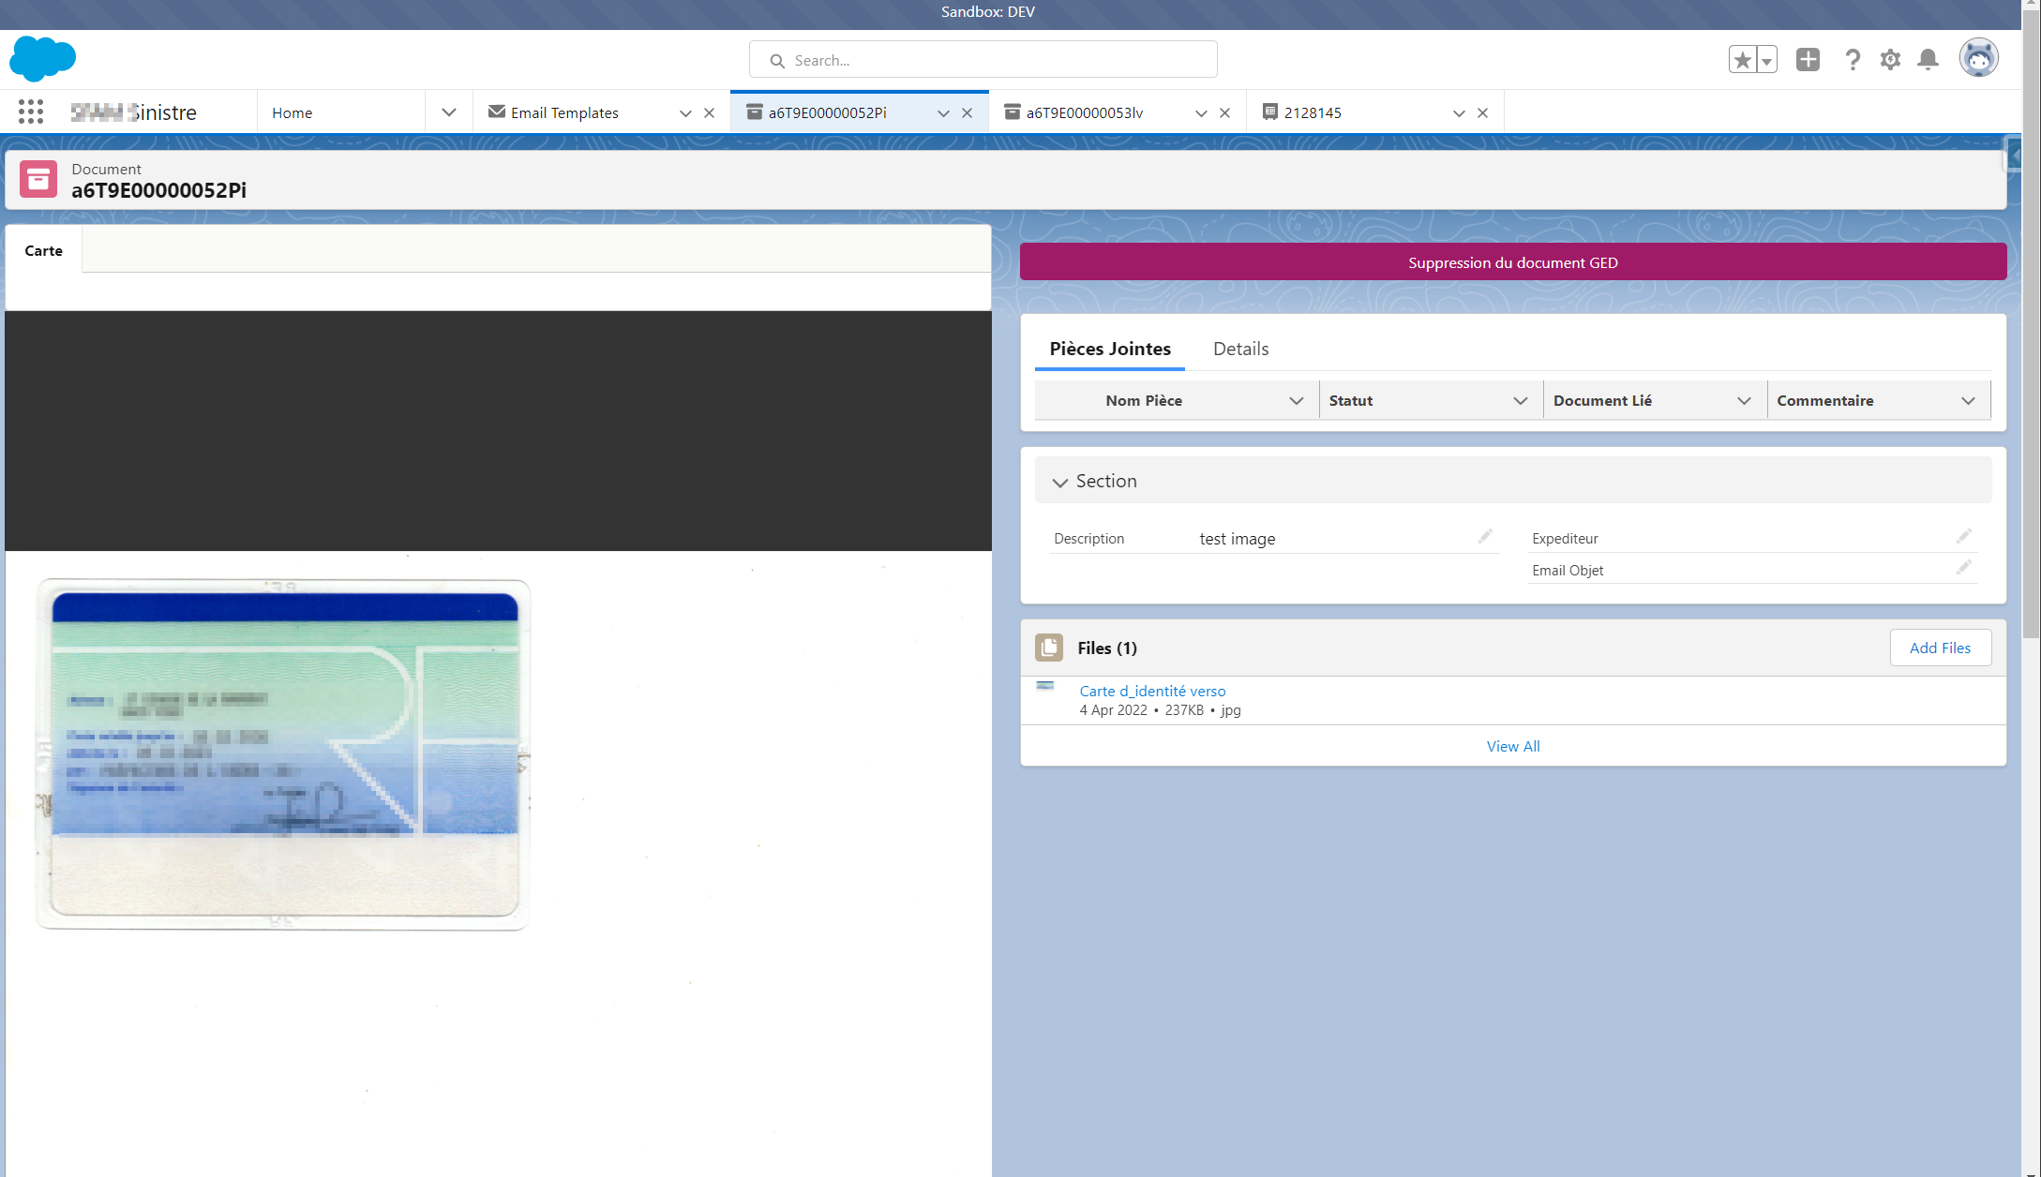Close the 2128145 workspace tab

pos(1482,112)
